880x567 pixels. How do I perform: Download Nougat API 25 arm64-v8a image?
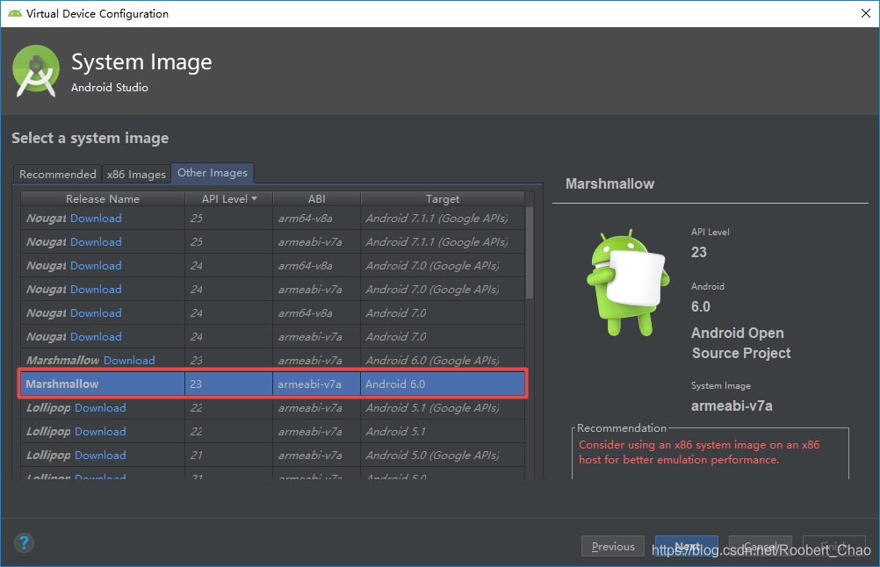click(x=96, y=219)
